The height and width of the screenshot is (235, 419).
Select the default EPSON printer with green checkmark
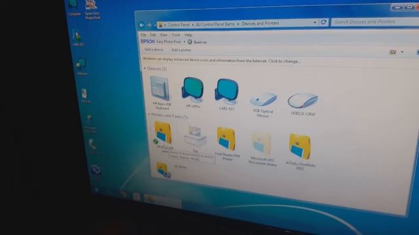point(163,133)
